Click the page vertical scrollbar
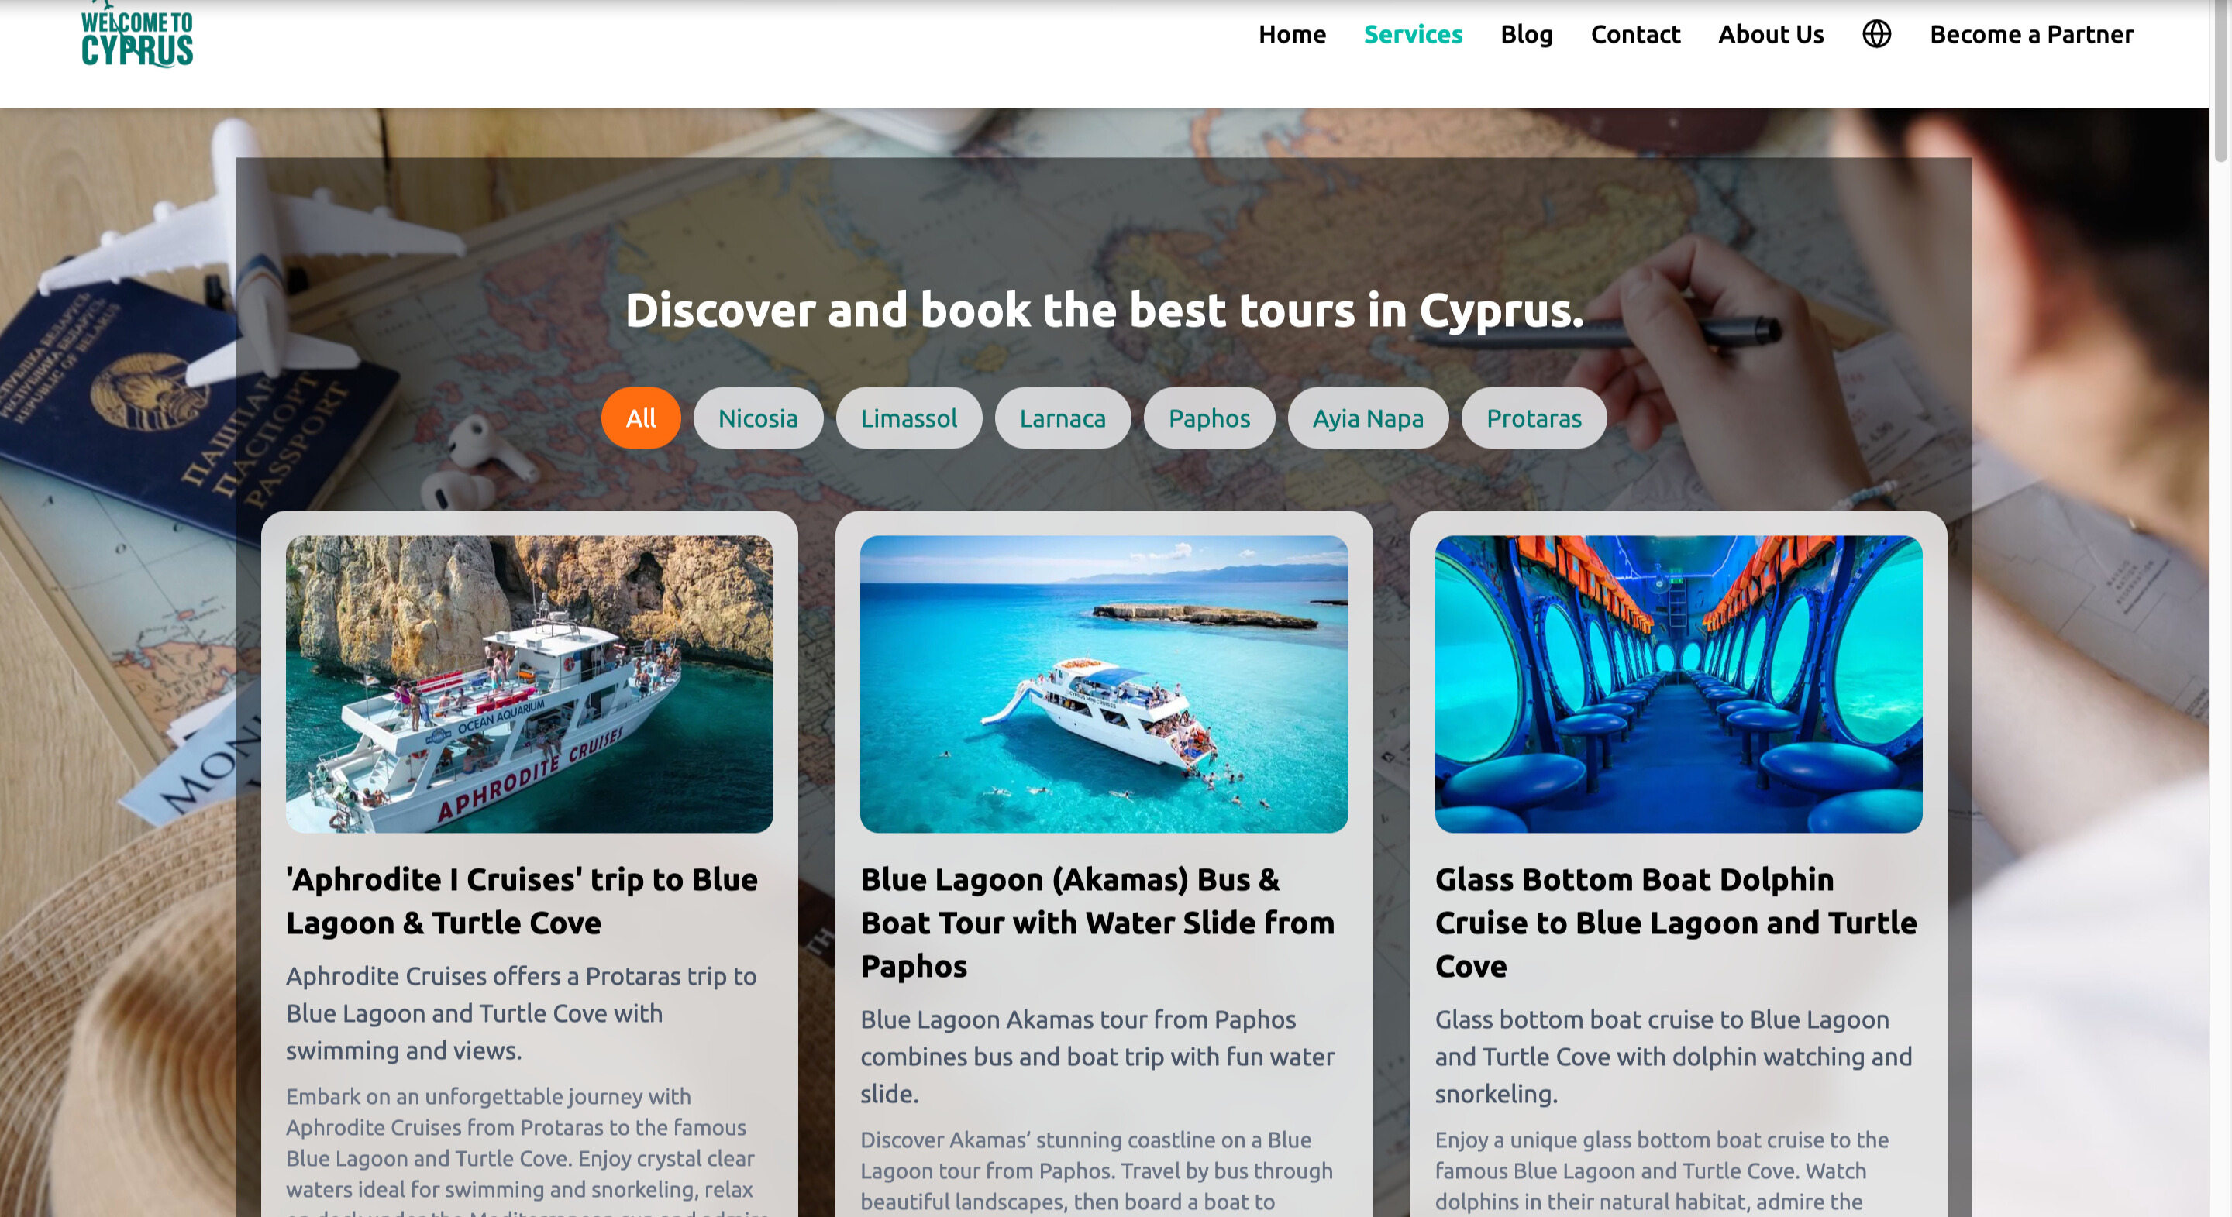This screenshot has height=1217, width=2232. [x=2220, y=608]
